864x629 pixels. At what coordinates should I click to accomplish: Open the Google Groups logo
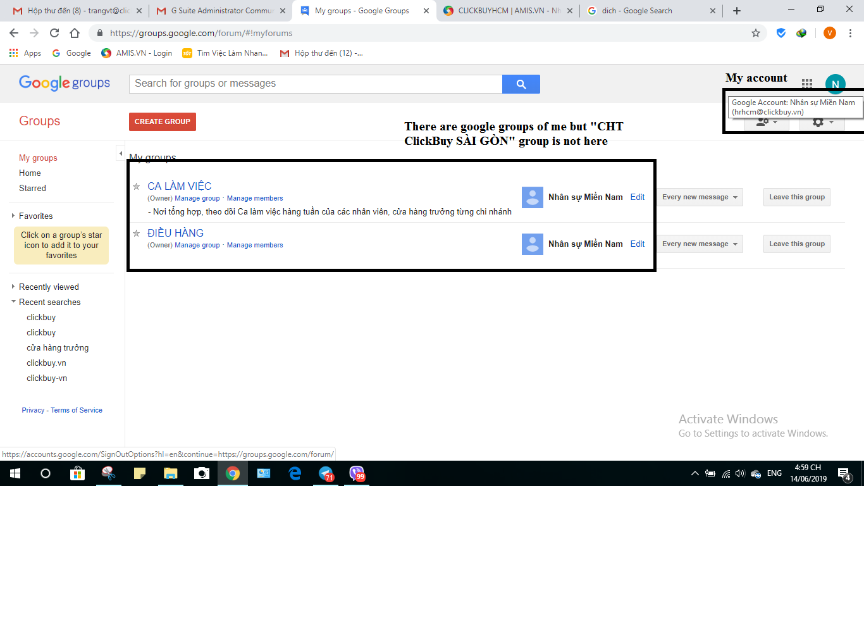click(x=65, y=83)
